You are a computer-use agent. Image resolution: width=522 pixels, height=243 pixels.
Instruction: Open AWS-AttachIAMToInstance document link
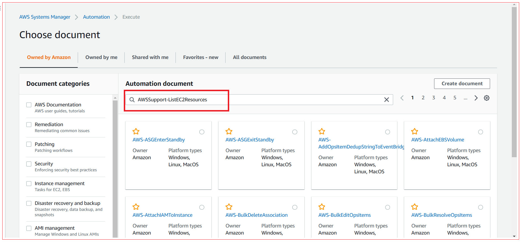point(163,215)
